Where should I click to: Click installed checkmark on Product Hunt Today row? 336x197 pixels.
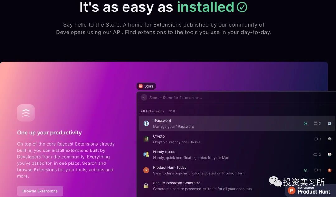click(x=306, y=170)
